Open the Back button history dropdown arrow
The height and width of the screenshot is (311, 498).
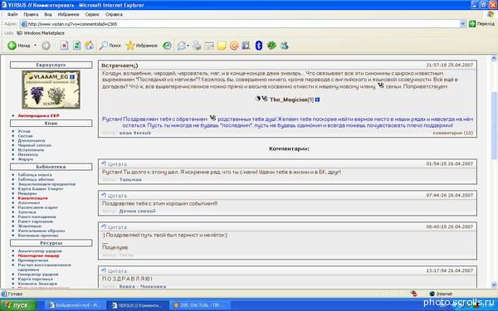[35, 46]
